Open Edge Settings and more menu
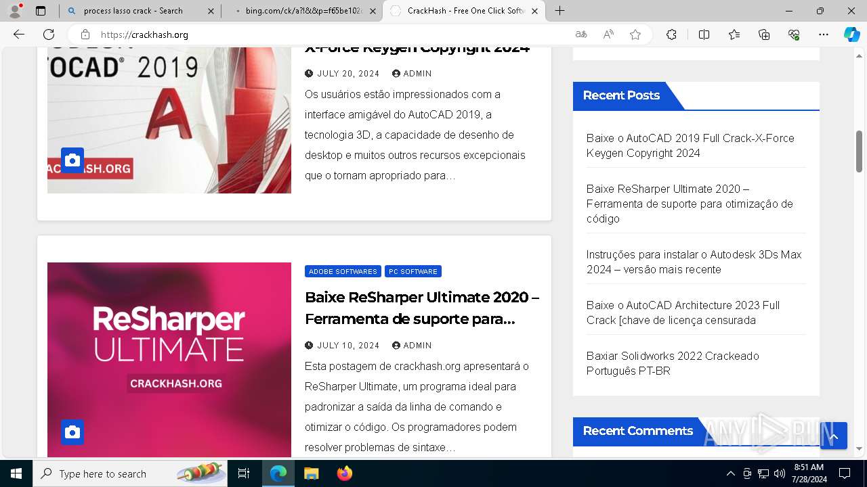867x487 pixels. pyautogui.click(x=824, y=34)
